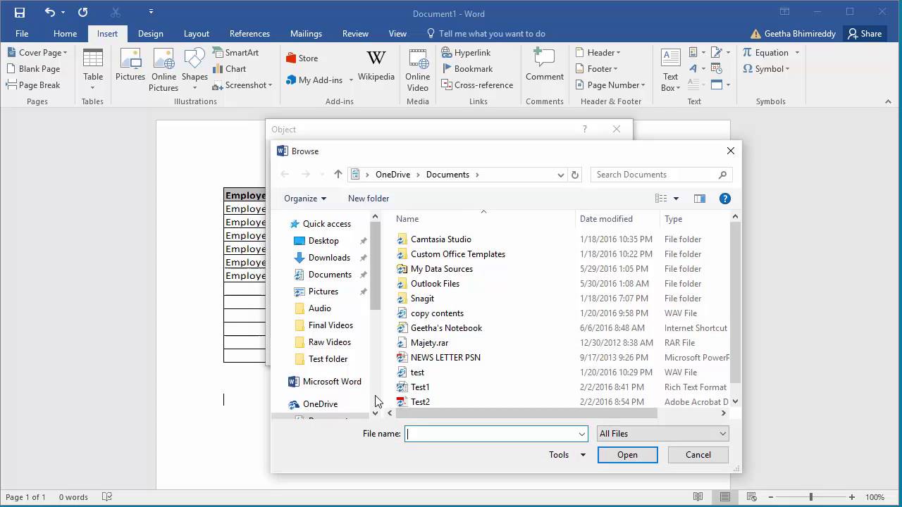The height and width of the screenshot is (507, 902).
Task: Open the Mailings tab
Action: (306, 34)
